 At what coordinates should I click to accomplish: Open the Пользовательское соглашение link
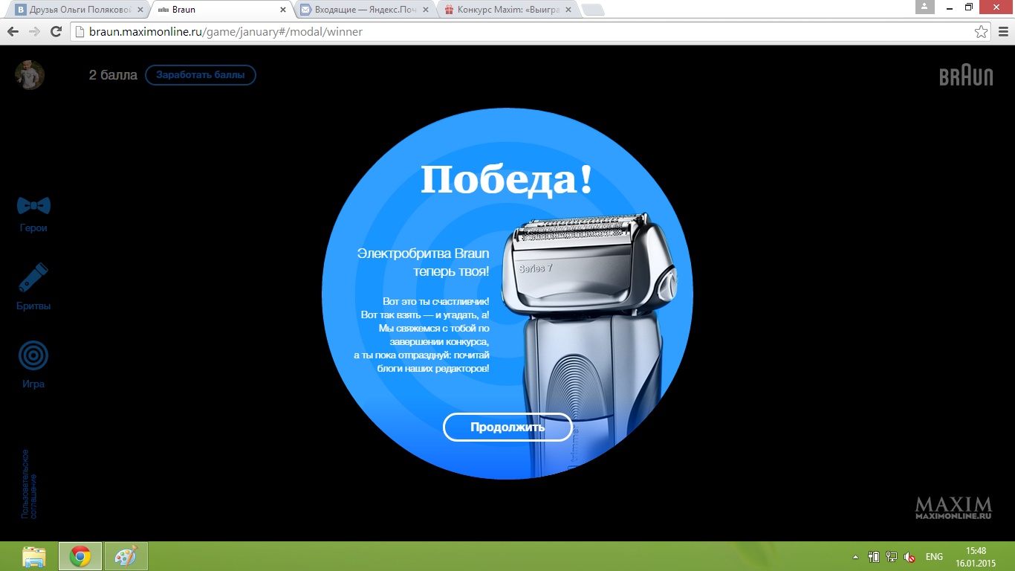point(29,483)
